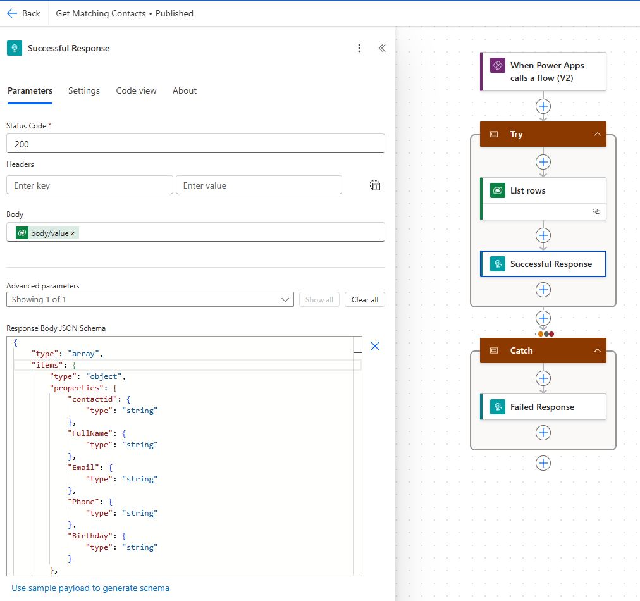The image size is (640, 601).
Task: Insert step between Try and Catch
Action: (543, 318)
